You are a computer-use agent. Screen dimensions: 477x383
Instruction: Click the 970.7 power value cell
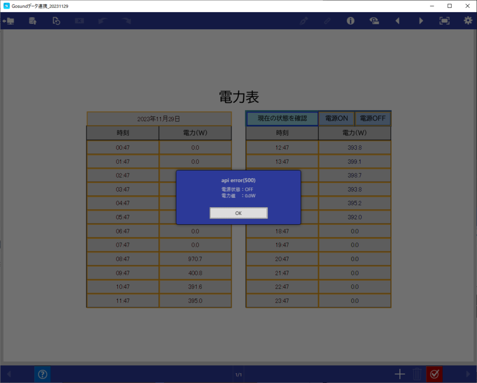point(195,259)
